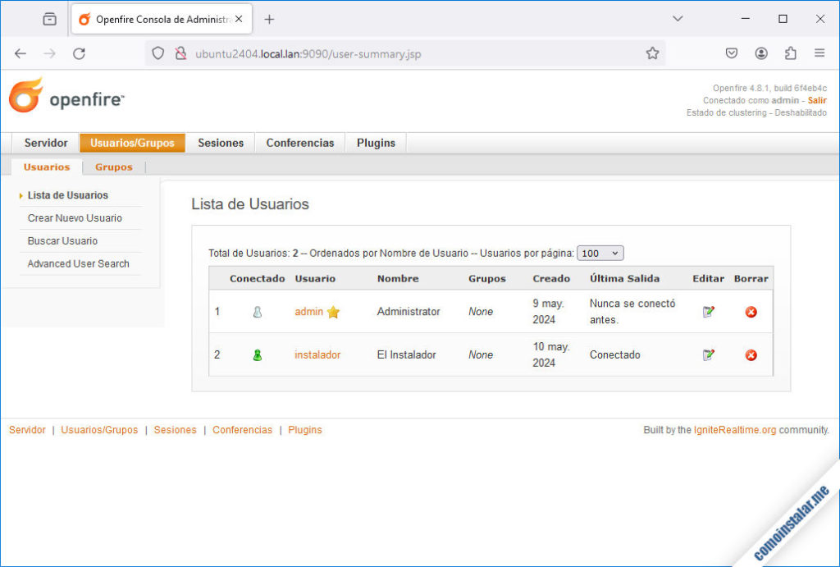Open the Conferencias main tab
The height and width of the screenshot is (567, 840).
300,143
